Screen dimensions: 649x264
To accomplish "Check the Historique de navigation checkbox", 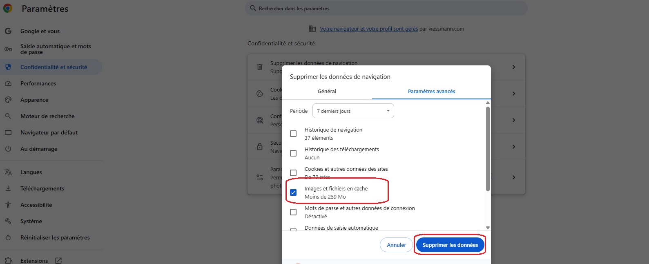I will [x=293, y=134].
